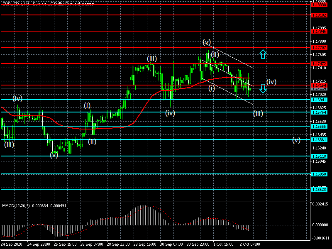Click the cyan downward arrow marker
Screen dimensions: 332x249
[x=263, y=88]
